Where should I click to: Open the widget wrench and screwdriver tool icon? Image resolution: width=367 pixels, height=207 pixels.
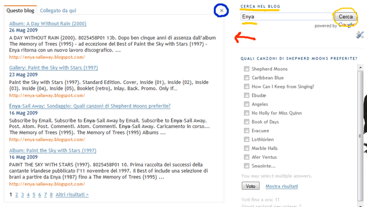(x=360, y=35)
